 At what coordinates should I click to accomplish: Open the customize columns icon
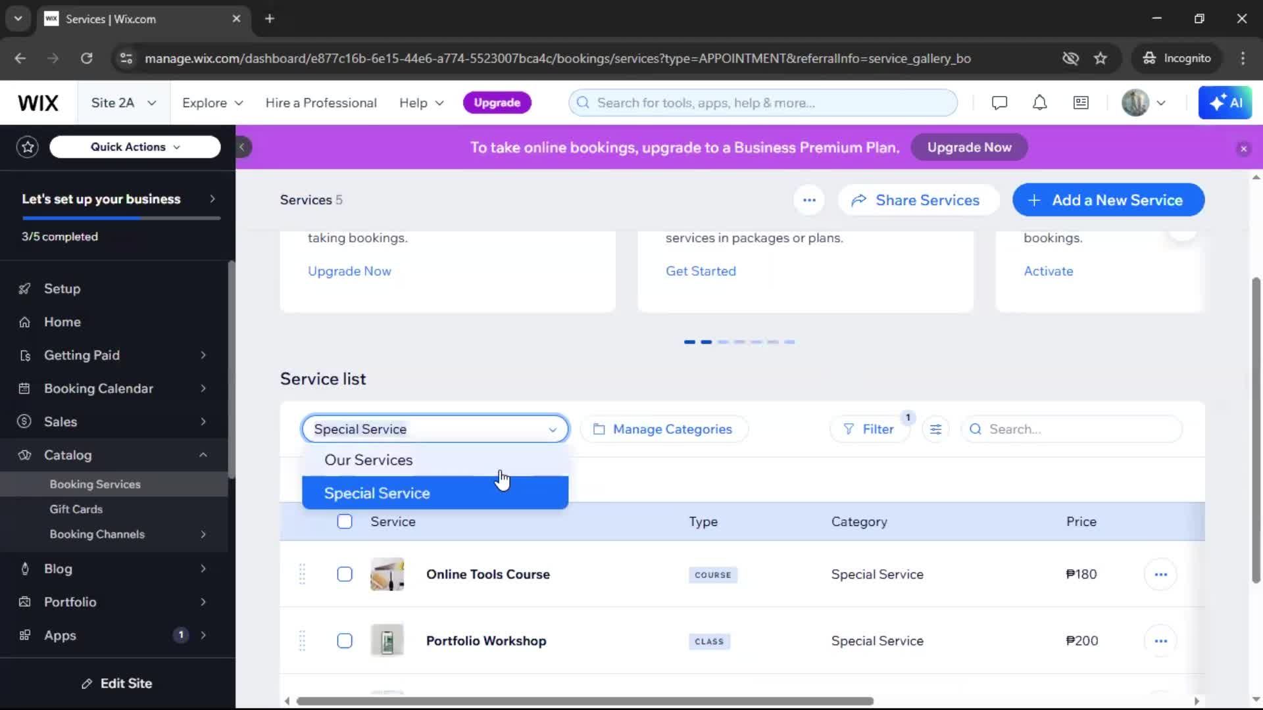point(935,429)
